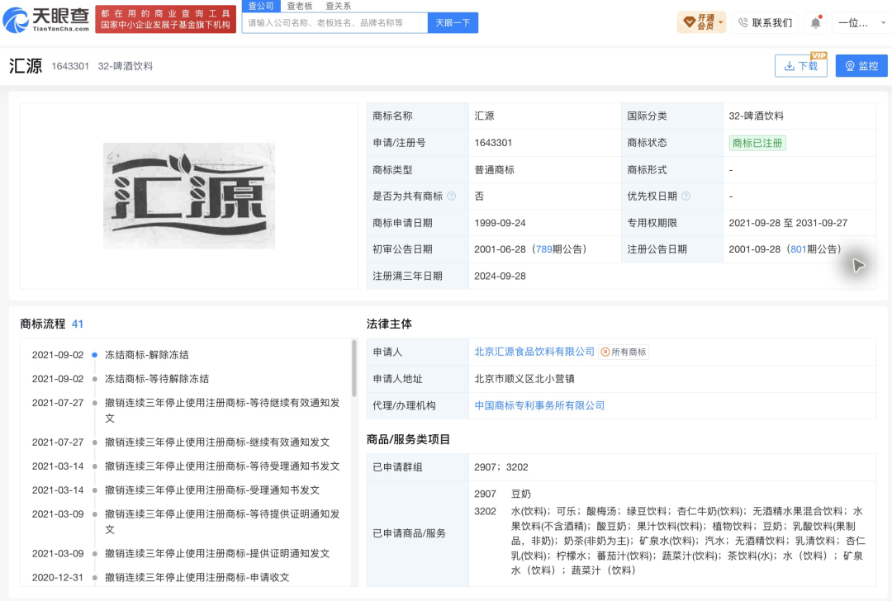Click the 下载 download button
892x601 pixels.
pyautogui.click(x=801, y=66)
